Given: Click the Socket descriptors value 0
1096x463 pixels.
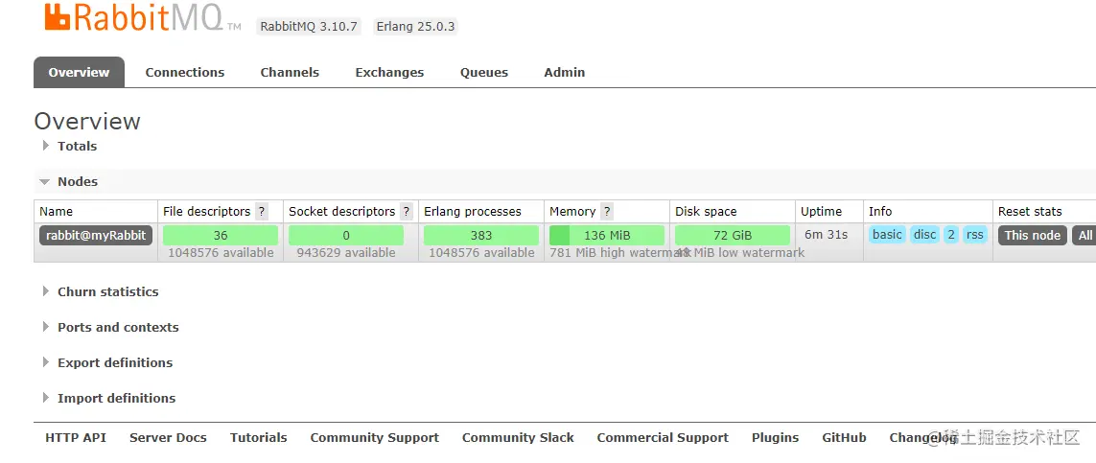Looking at the screenshot, I should point(346,236).
